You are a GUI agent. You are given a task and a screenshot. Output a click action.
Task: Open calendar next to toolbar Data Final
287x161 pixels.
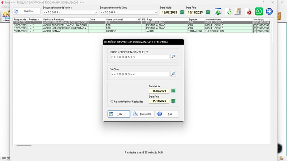[x=208, y=12]
